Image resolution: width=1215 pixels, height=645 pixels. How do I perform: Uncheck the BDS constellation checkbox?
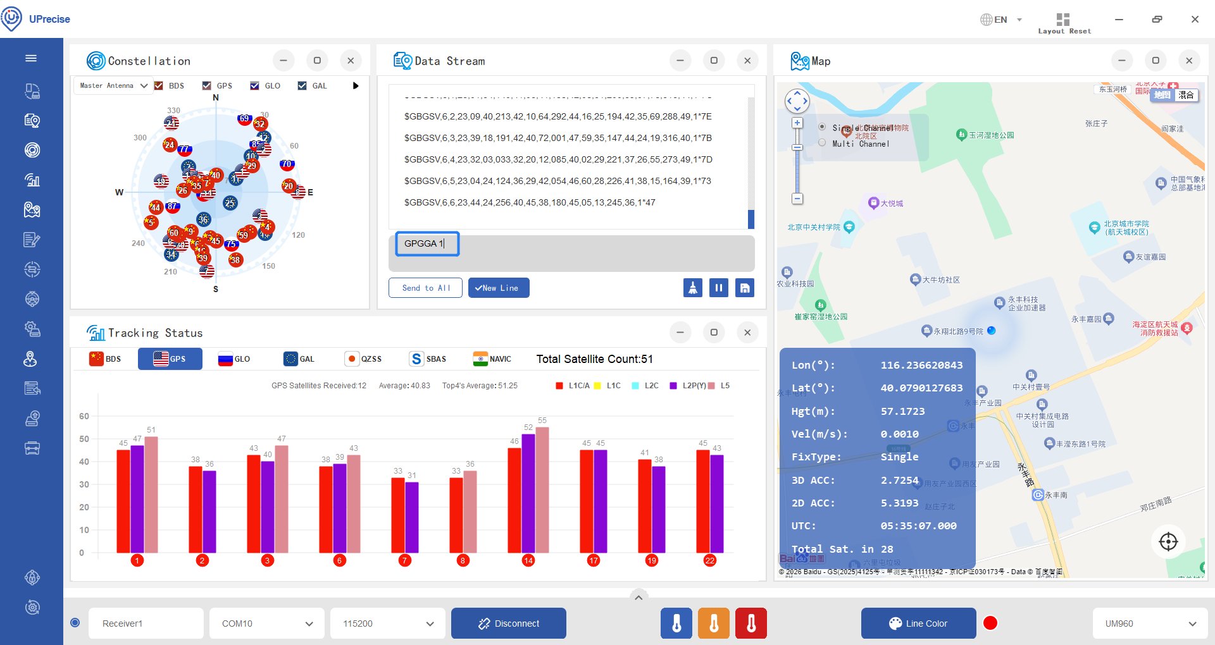click(x=159, y=86)
